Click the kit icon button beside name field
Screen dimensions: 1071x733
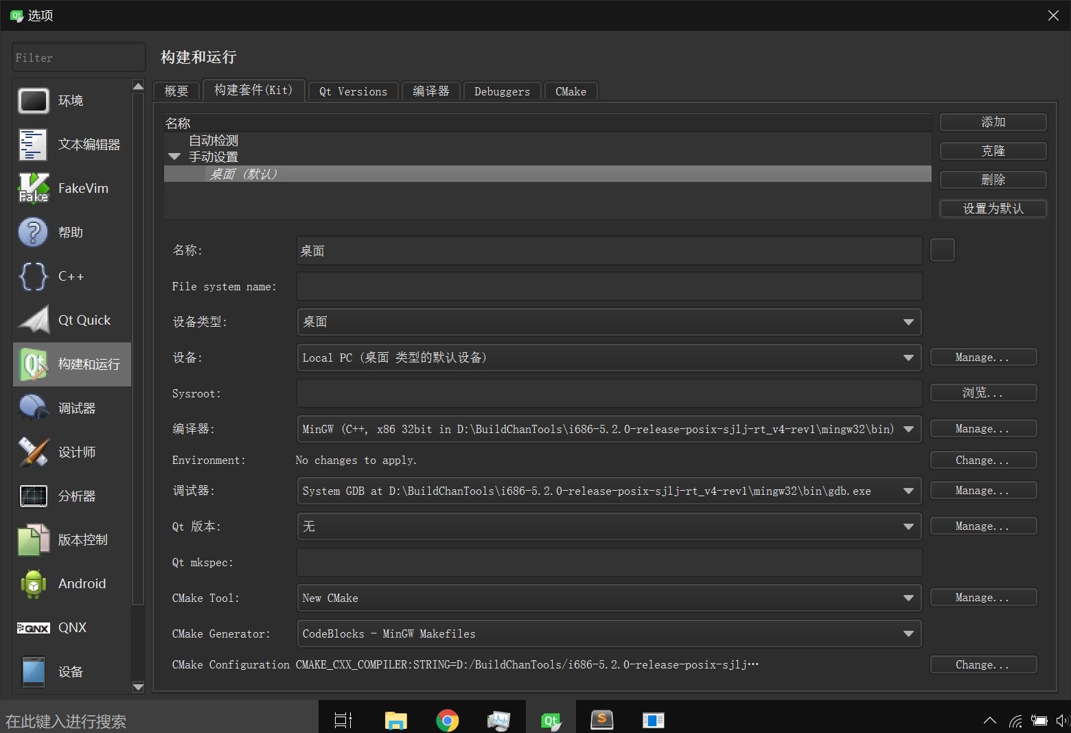coord(942,251)
